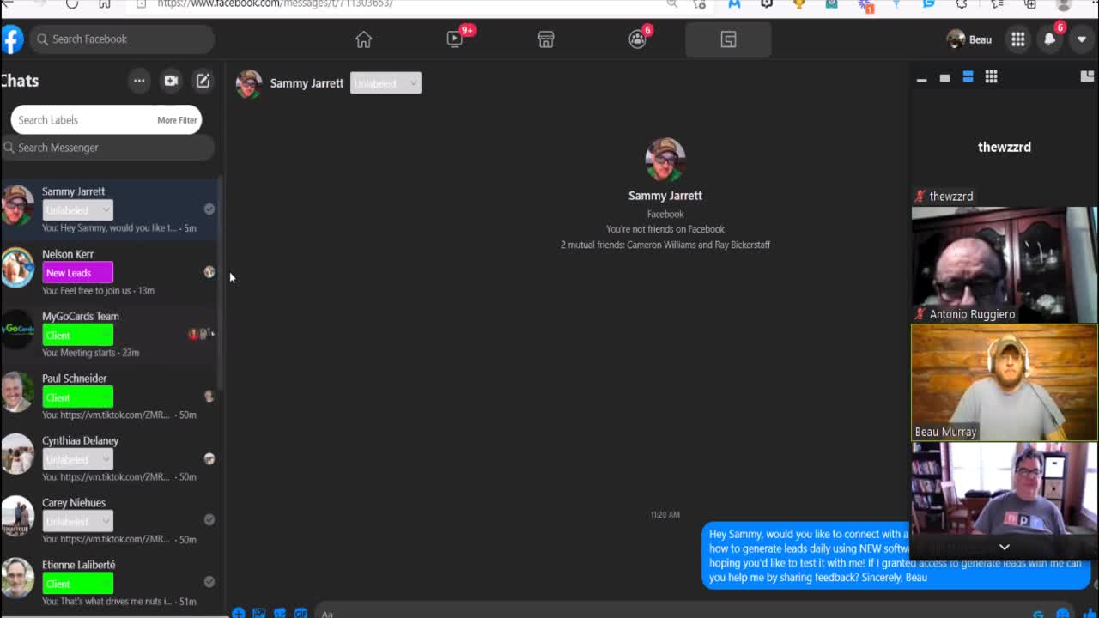The image size is (1099, 618).
Task: Show more participants with down chevron
Action: pyautogui.click(x=1005, y=547)
